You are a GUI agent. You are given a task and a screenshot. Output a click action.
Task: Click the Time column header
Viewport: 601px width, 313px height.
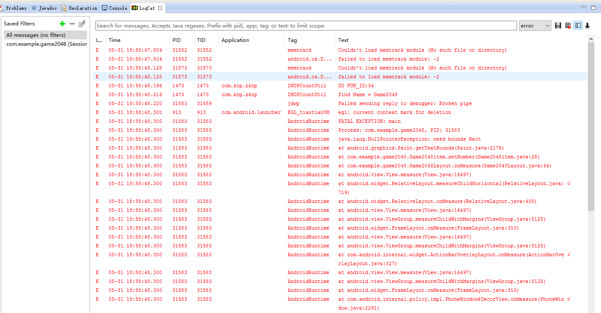pos(138,40)
